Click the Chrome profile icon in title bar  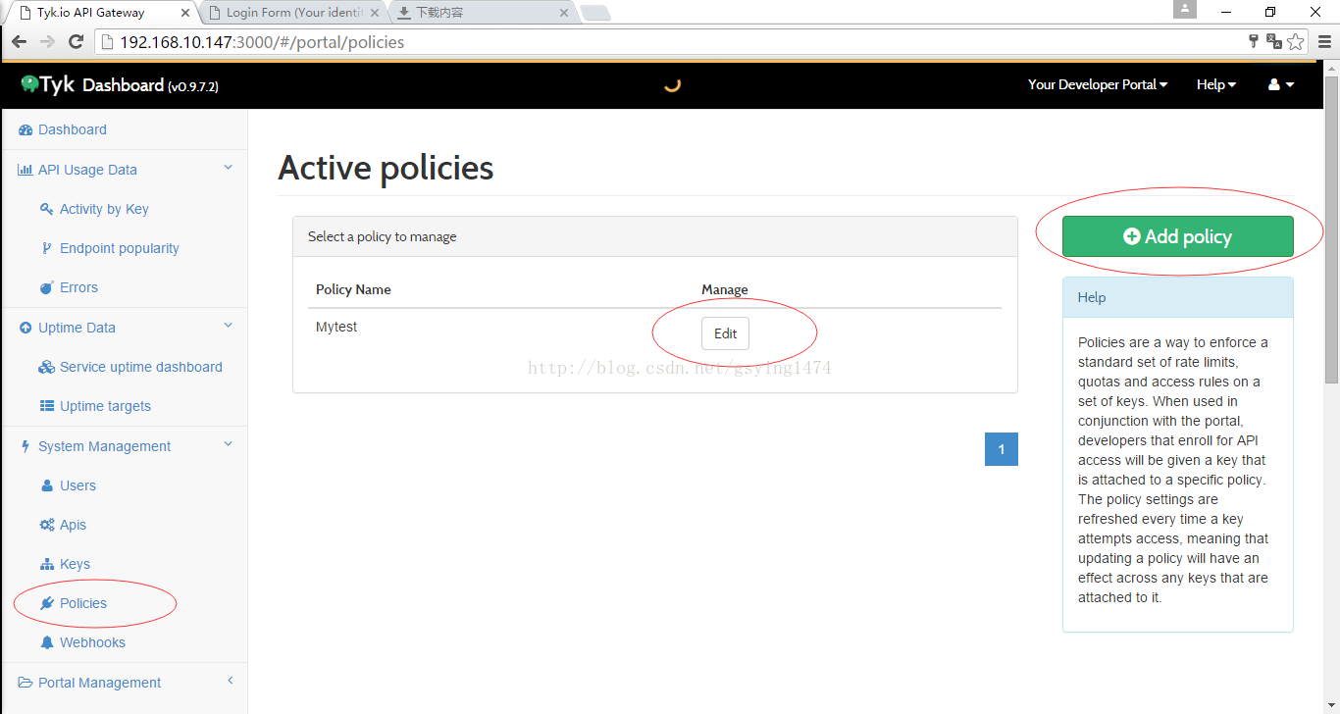point(1185,9)
